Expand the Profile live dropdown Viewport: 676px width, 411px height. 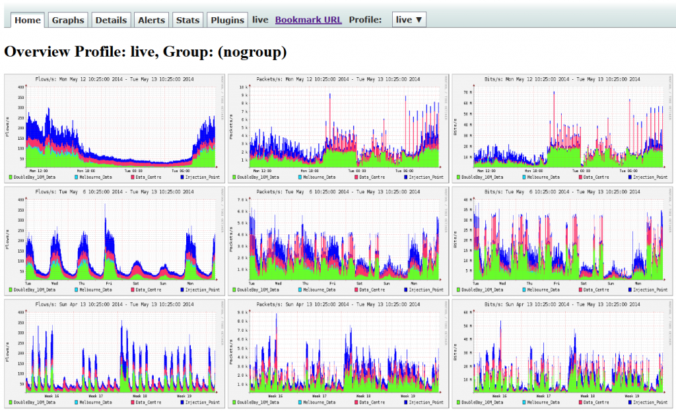point(409,20)
